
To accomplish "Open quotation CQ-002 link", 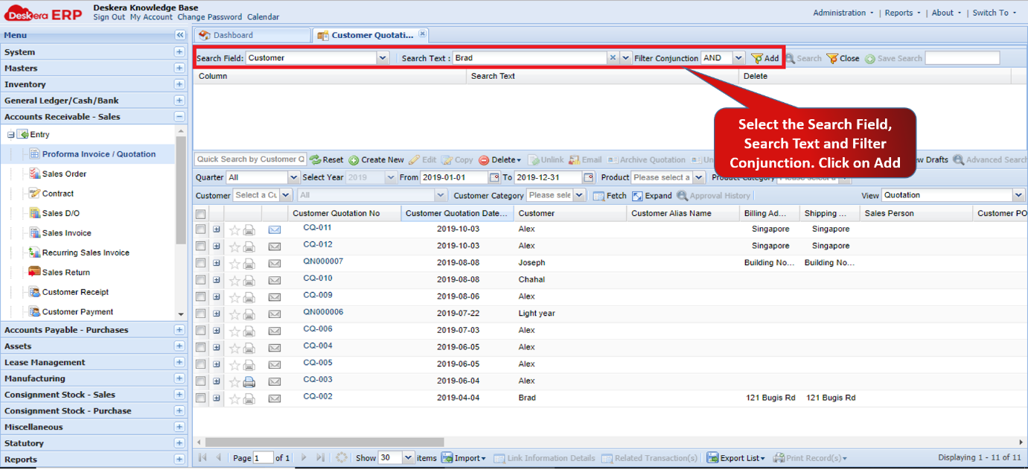I will tap(318, 396).
